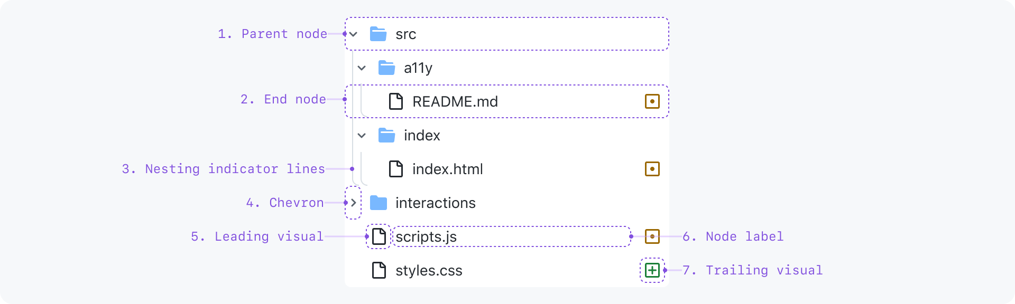Expand the interactions folder chevron
1015x304 pixels.
tap(354, 203)
